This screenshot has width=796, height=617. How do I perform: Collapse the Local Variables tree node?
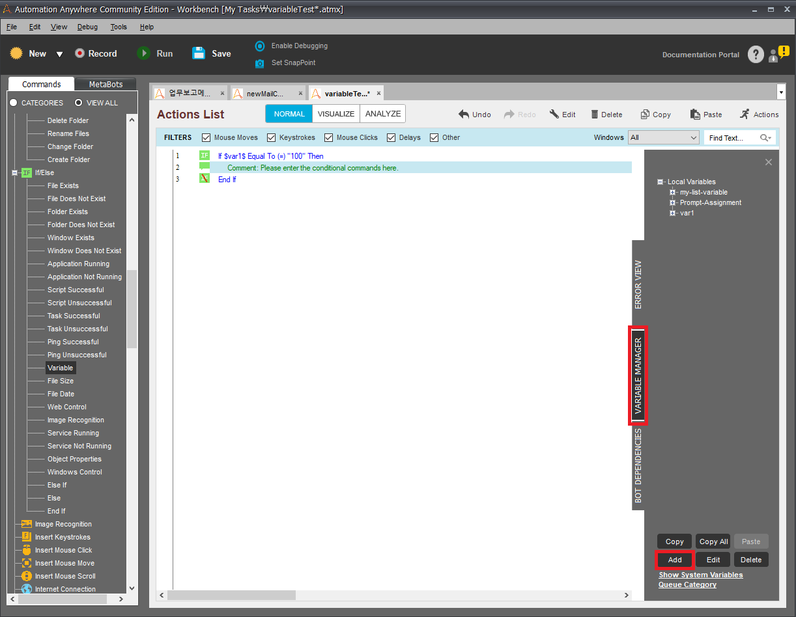[x=661, y=182]
